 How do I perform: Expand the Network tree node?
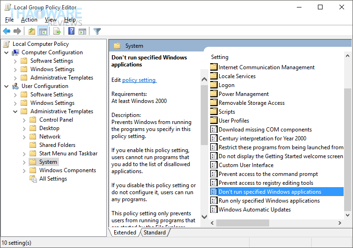(x=24, y=137)
